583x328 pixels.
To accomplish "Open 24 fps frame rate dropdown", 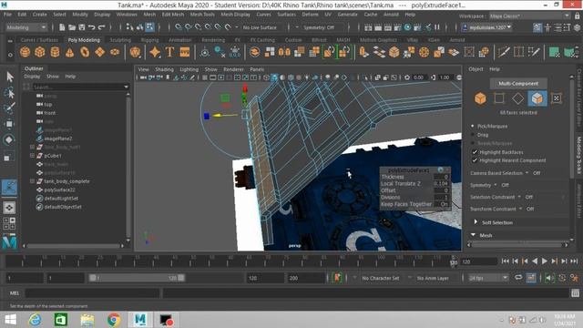I will click(487, 278).
